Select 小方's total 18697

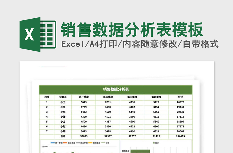pos(181,122)
